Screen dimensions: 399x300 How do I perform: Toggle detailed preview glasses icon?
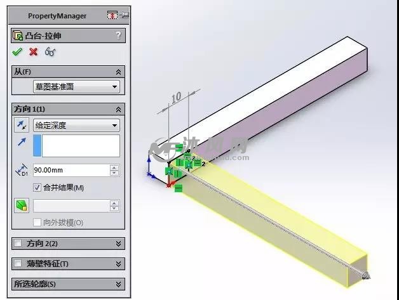[50, 52]
